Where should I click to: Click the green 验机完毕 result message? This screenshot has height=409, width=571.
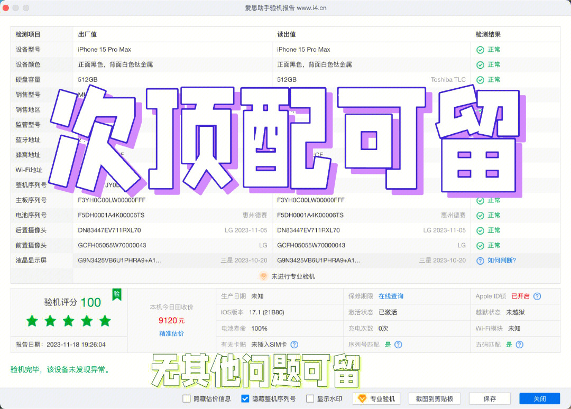(x=60, y=370)
